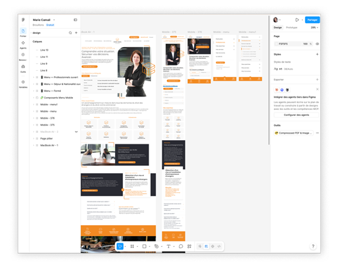Toggle page background color visibility eye
Image resolution: width=338 pixels, height=267 pixels.
pos(317,44)
